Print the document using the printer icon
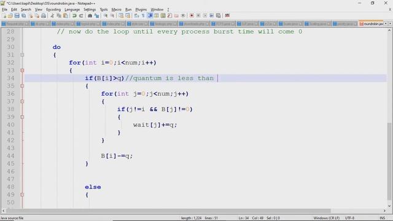The height and width of the screenshot is (221, 393). 44,15
